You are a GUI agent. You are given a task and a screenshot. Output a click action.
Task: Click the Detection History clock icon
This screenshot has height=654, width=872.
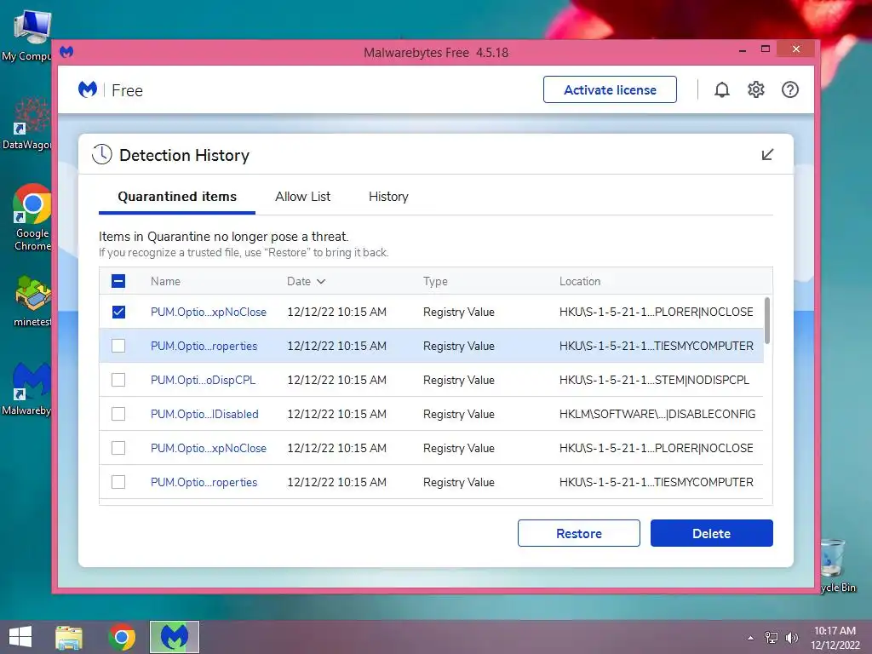tap(102, 155)
